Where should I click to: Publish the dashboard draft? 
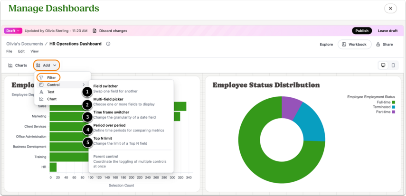coord(362,31)
